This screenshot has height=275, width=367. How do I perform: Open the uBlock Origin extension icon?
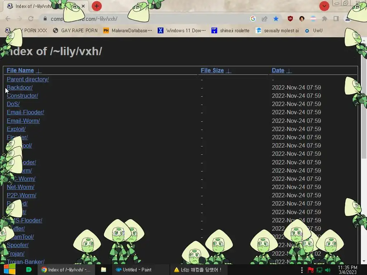tap(290, 19)
